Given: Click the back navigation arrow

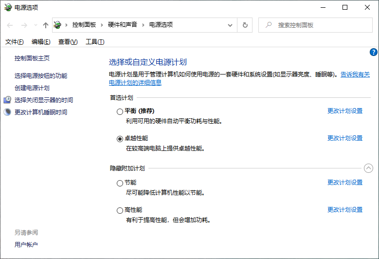Looking at the screenshot, I should pyautogui.click(x=10, y=25).
